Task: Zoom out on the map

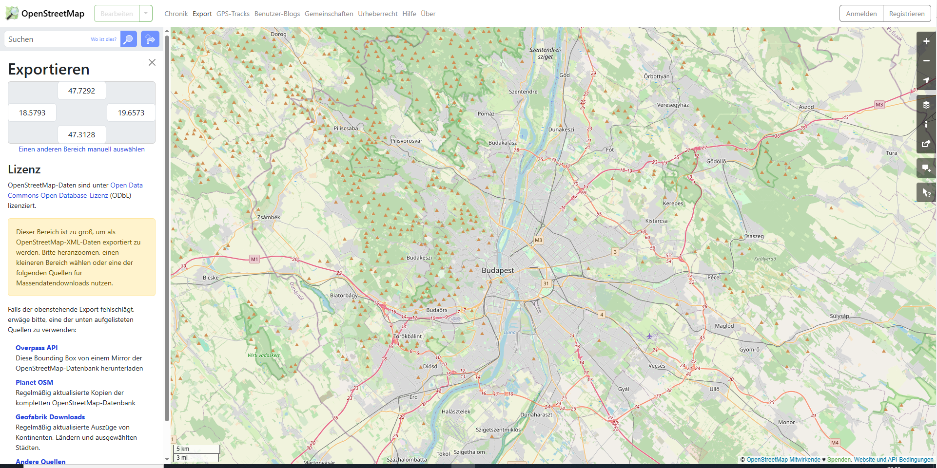Action: click(926, 61)
